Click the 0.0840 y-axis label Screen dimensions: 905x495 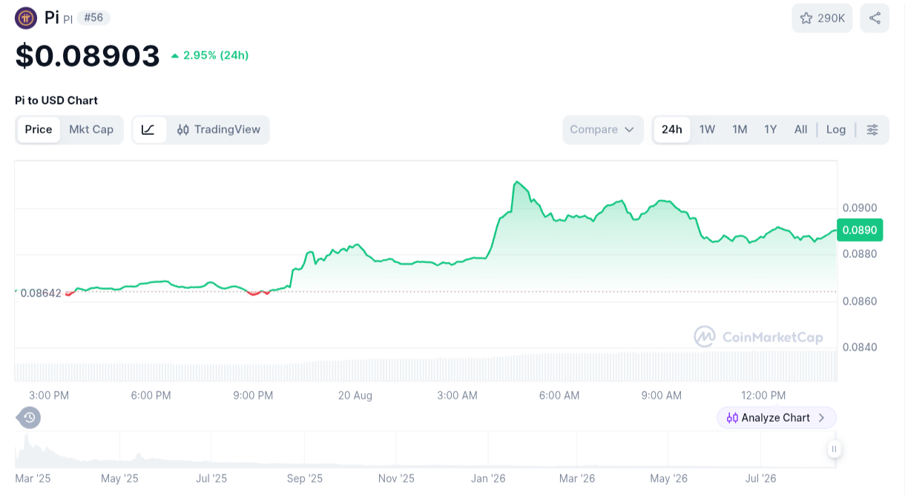click(x=860, y=347)
